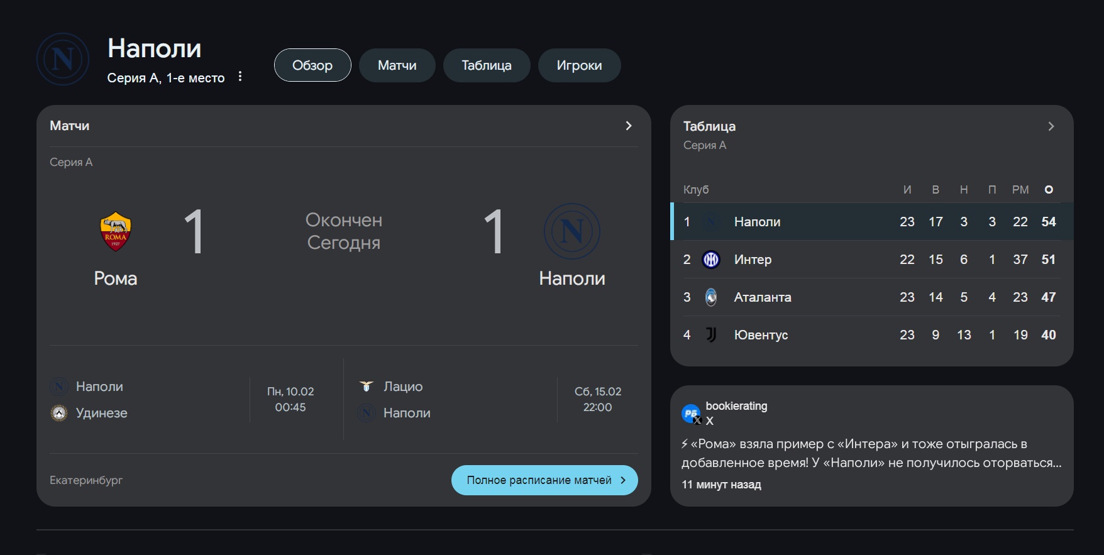The width and height of the screenshot is (1104, 555).
Task: Switch to the Матчи tab
Action: tap(397, 65)
